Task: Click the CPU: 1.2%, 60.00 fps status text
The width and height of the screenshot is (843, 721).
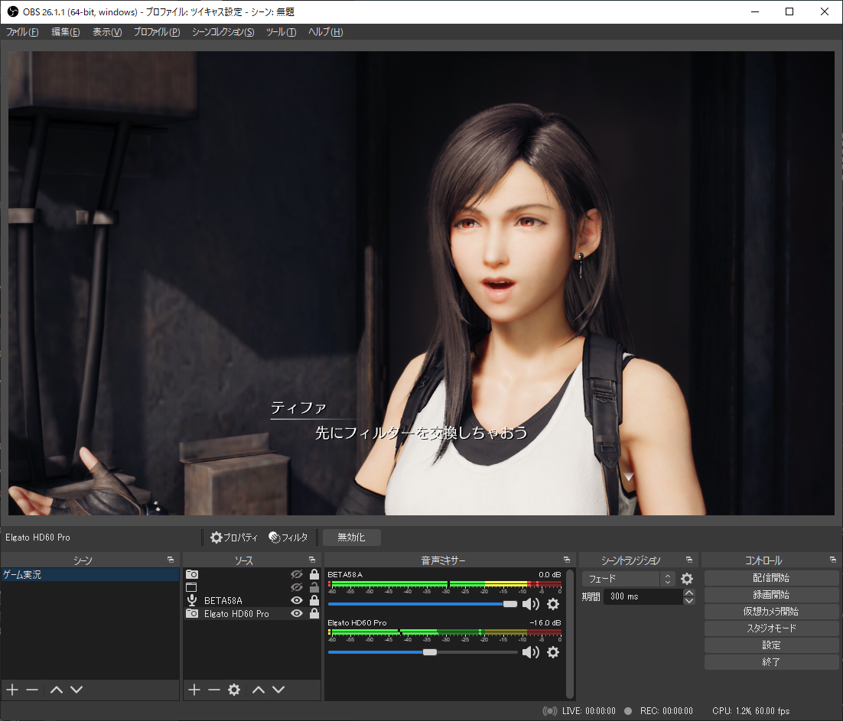Action: [x=751, y=711]
